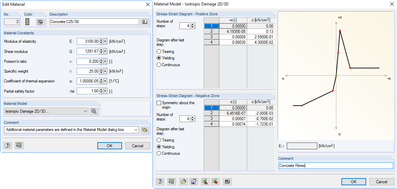Open help in Edit Material dialog
The width and height of the screenshot is (397, 189).
tap(7, 146)
